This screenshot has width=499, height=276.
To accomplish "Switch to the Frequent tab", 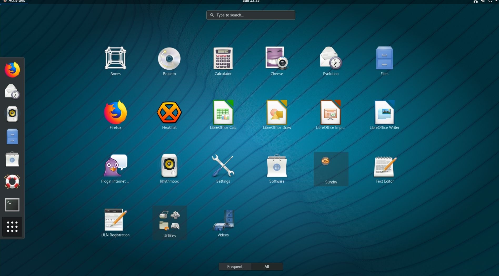I will [235, 267].
